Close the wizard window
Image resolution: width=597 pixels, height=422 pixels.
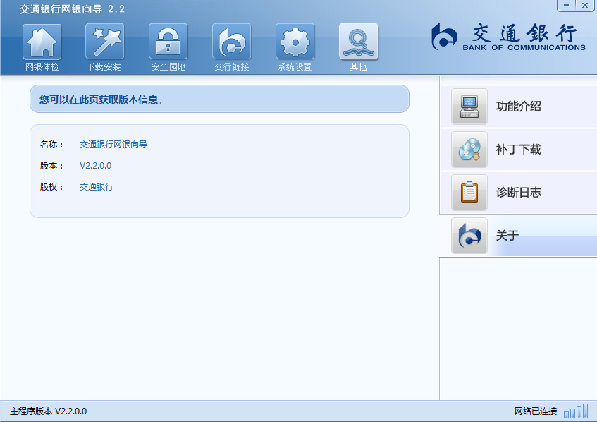585,6
